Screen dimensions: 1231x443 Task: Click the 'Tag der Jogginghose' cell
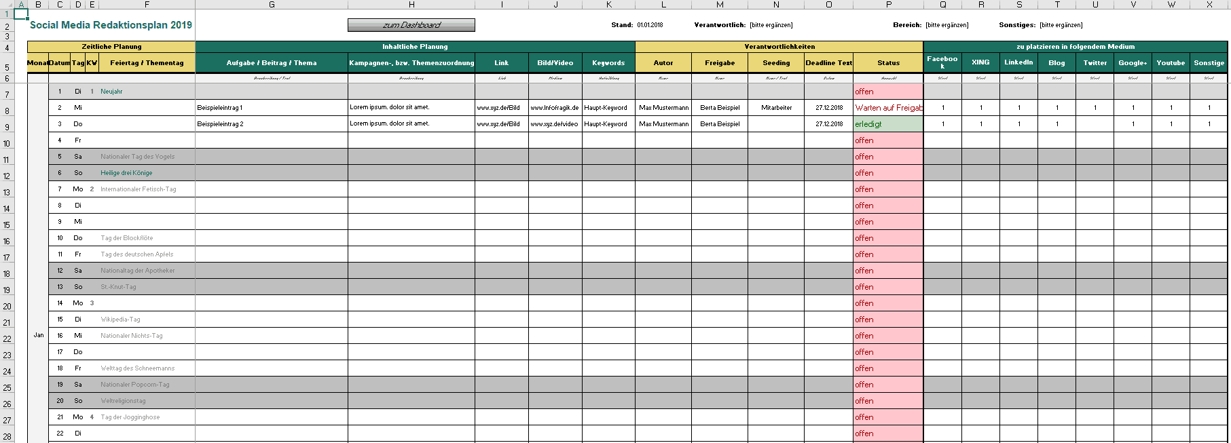point(147,417)
